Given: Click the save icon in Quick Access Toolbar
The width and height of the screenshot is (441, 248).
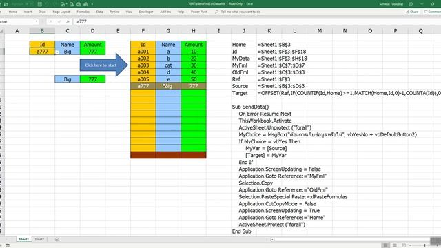Looking at the screenshot, I should pyautogui.click(x=40, y=4).
